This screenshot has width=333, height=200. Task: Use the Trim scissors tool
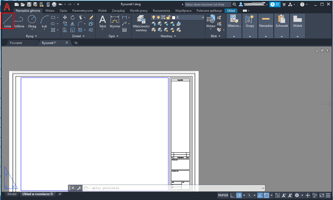coord(80,18)
